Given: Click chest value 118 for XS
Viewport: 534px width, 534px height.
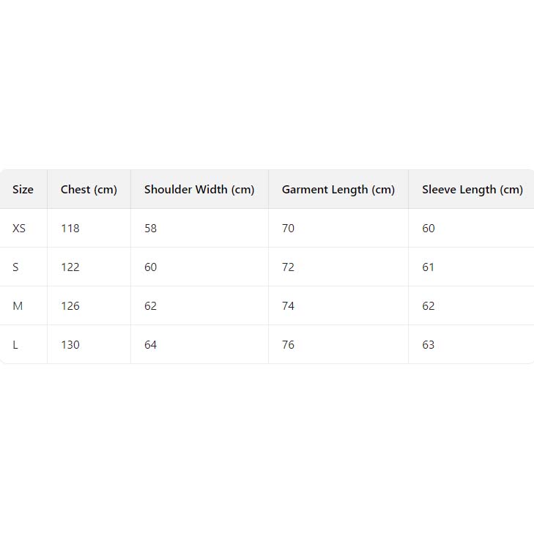Looking at the screenshot, I should coord(70,229).
